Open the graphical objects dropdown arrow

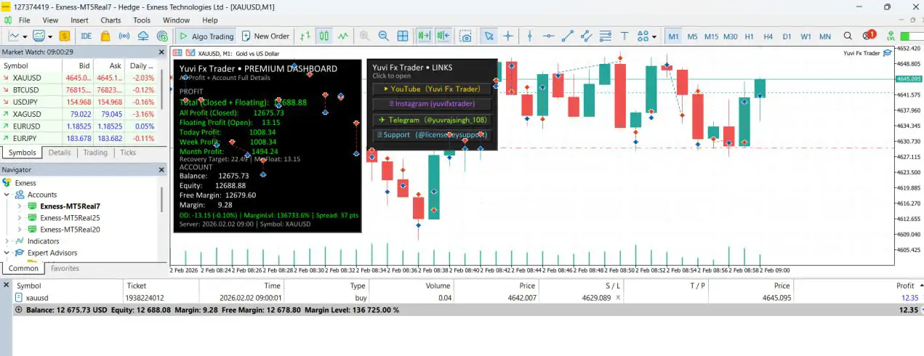tap(654, 36)
